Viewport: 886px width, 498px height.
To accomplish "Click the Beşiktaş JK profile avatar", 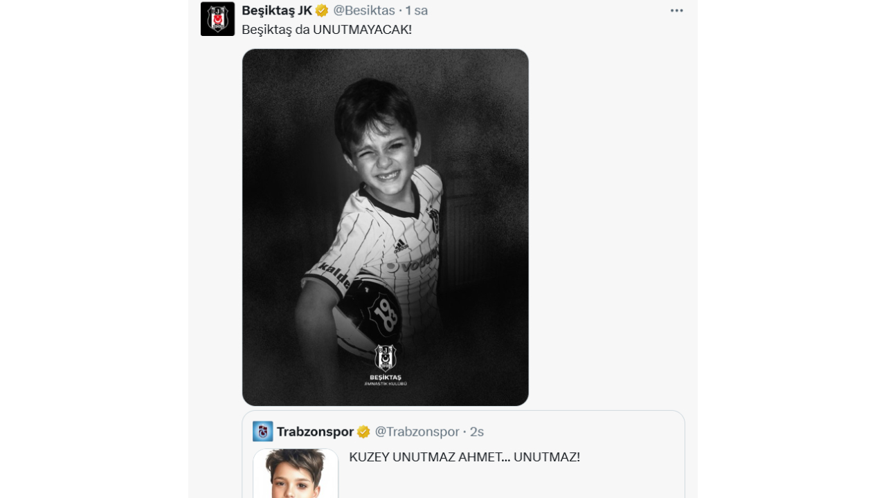I will pos(217,19).
